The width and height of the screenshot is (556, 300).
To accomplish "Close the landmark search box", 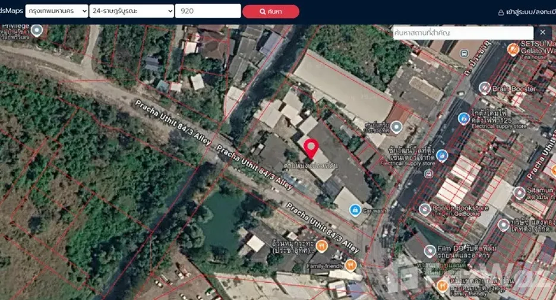I will click(542, 33).
